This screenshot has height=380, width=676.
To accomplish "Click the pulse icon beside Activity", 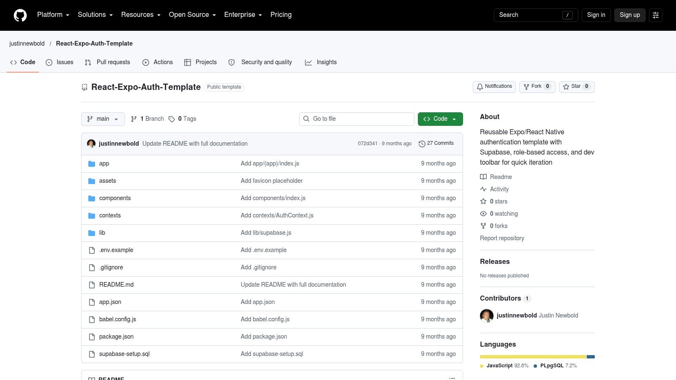I will [x=483, y=189].
